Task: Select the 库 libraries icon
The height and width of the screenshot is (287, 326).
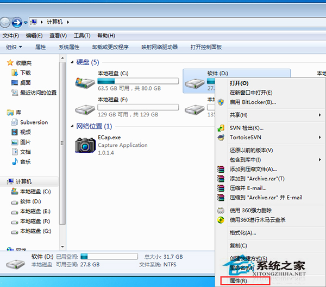Action: point(10,112)
